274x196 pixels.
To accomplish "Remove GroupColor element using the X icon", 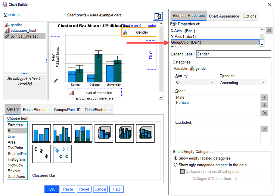I will coord(269,30).
